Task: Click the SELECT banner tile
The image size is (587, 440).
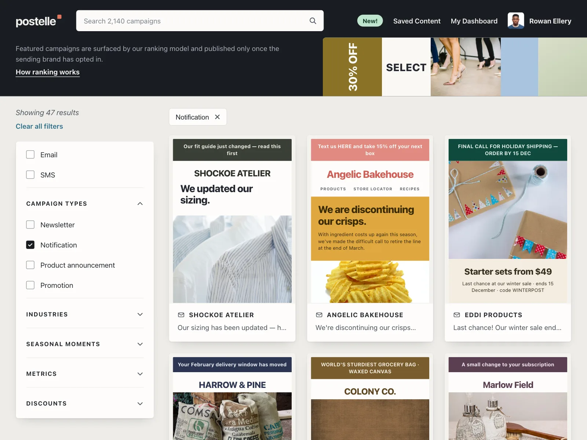Action: [406, 67]
